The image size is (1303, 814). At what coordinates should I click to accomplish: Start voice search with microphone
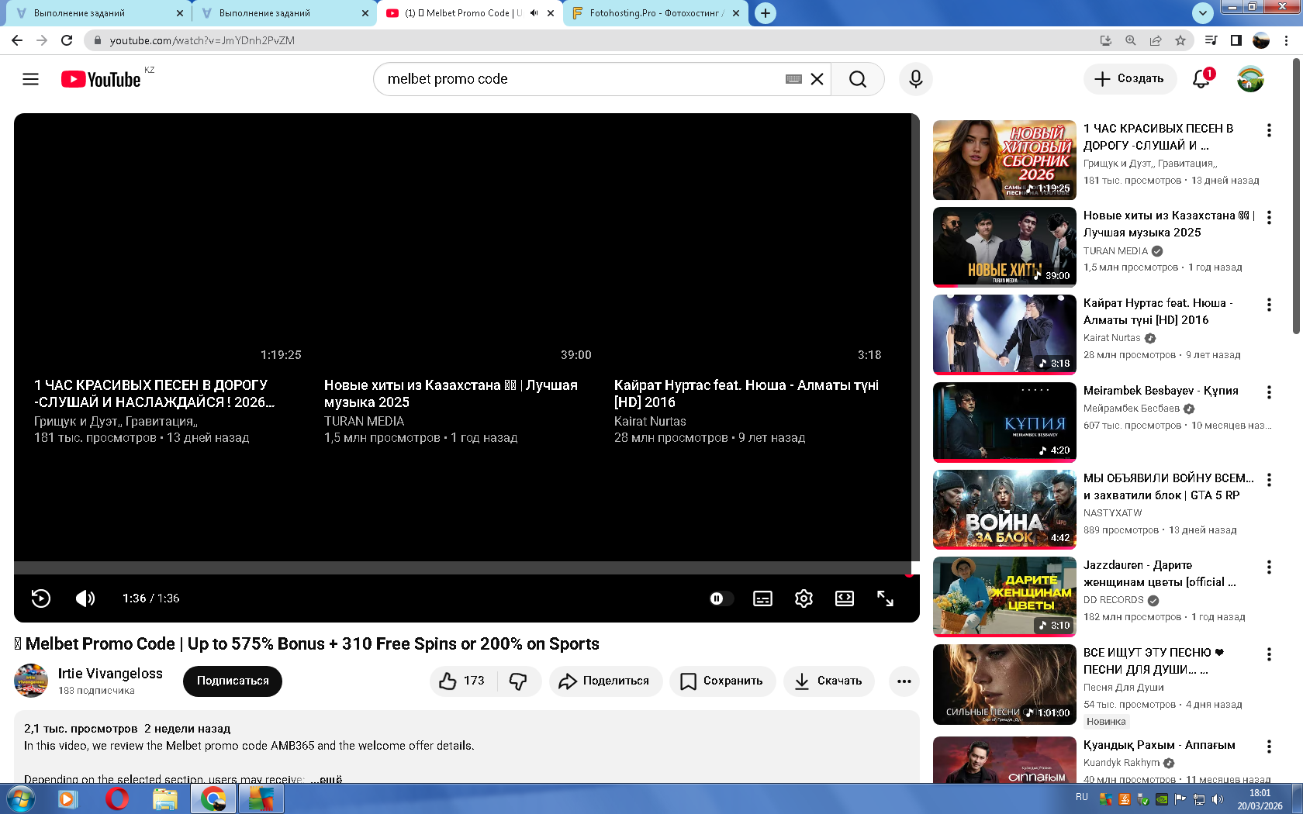point(916,79)
